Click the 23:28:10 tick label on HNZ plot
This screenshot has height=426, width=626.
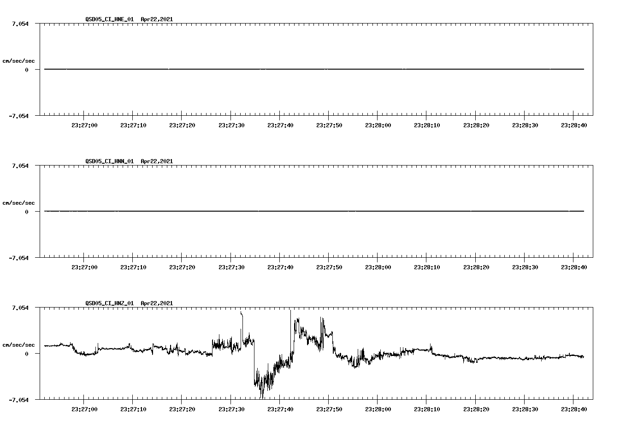coord(427,409)
